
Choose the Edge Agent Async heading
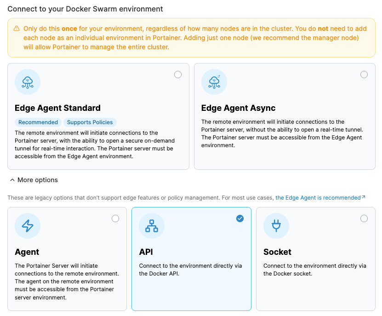coord(238,108)
